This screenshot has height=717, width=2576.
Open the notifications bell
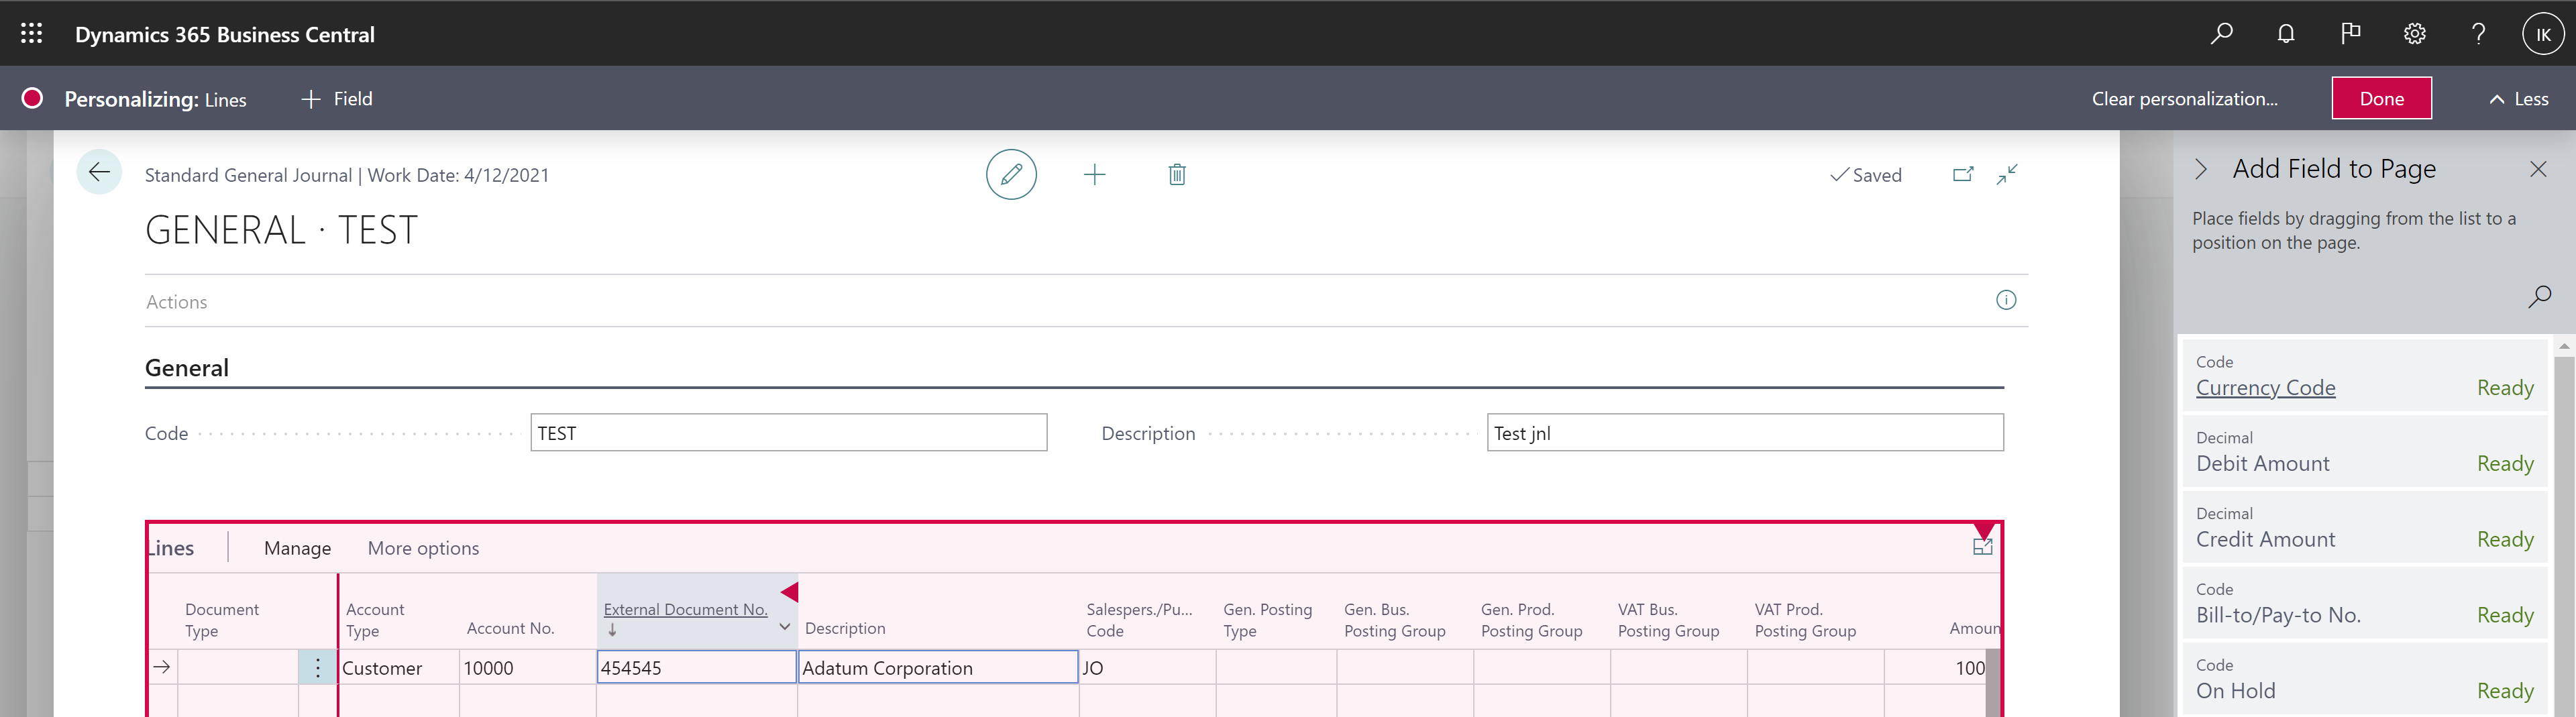[2286, 33]
